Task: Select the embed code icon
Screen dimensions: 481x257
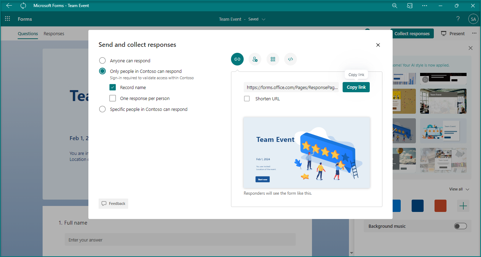Action: pos(291,59)
